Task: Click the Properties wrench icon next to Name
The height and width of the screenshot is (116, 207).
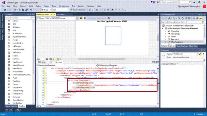Action: pos(200,54)
